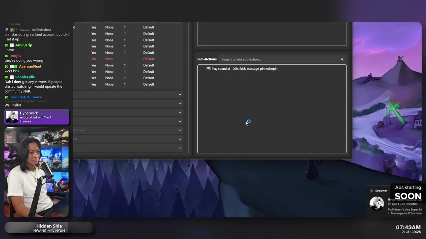Screen dimensions: 426x239
Task: Click the Hyperwerk resubscribed alert card
Action: (x=37, y=117)
